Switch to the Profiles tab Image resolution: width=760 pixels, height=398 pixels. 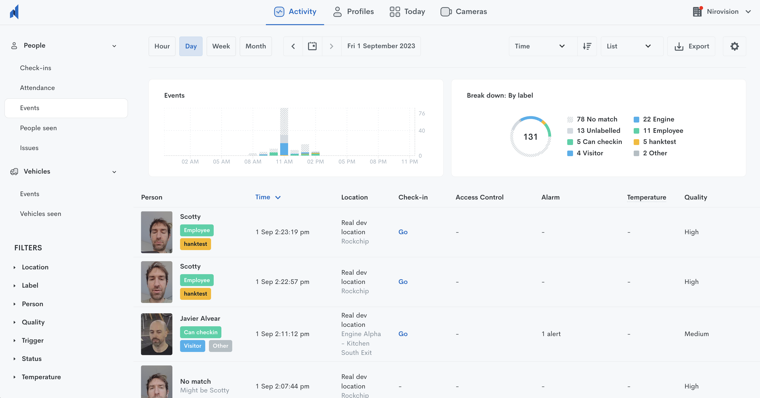(354, 11)
